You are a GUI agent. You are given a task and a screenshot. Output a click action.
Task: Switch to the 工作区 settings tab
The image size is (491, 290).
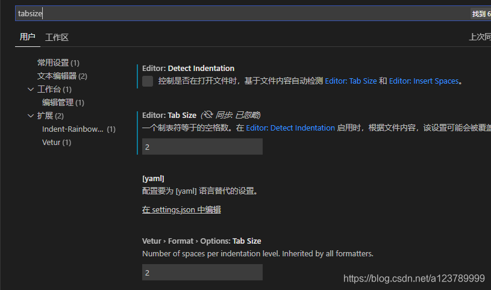click(57, 37)
